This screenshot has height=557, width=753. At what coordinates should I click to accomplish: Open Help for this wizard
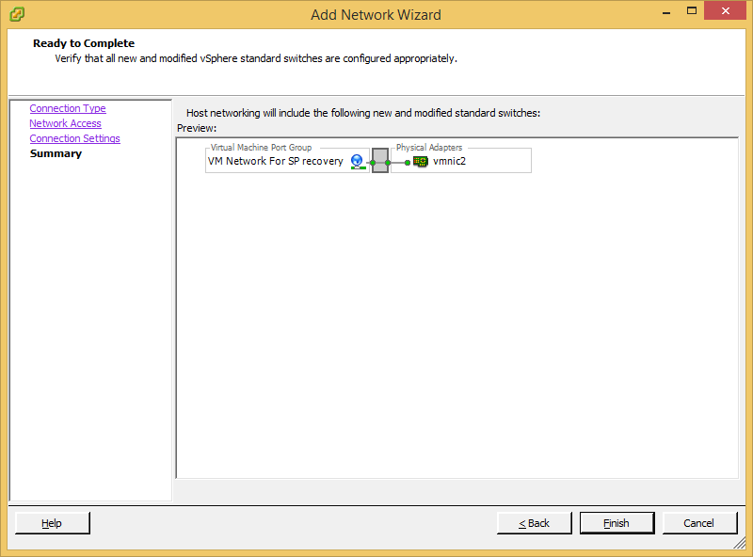pyautogui.click(x=53, y=523)
